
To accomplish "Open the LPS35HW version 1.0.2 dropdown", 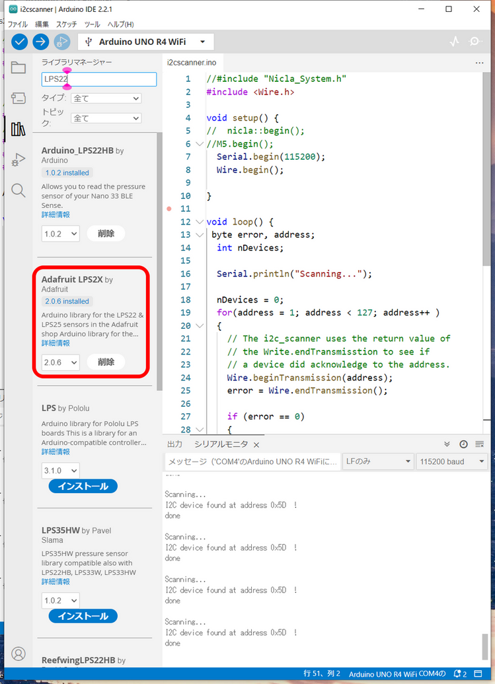I will pos(61,601).
